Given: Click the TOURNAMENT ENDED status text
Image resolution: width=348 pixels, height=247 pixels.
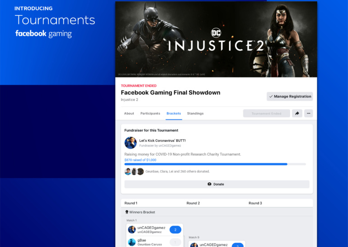Looking at the screenshot, I should pos(139,86).
